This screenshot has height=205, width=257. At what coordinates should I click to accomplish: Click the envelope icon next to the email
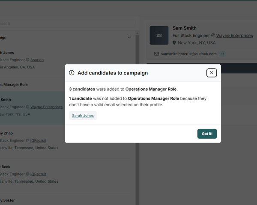157,54
